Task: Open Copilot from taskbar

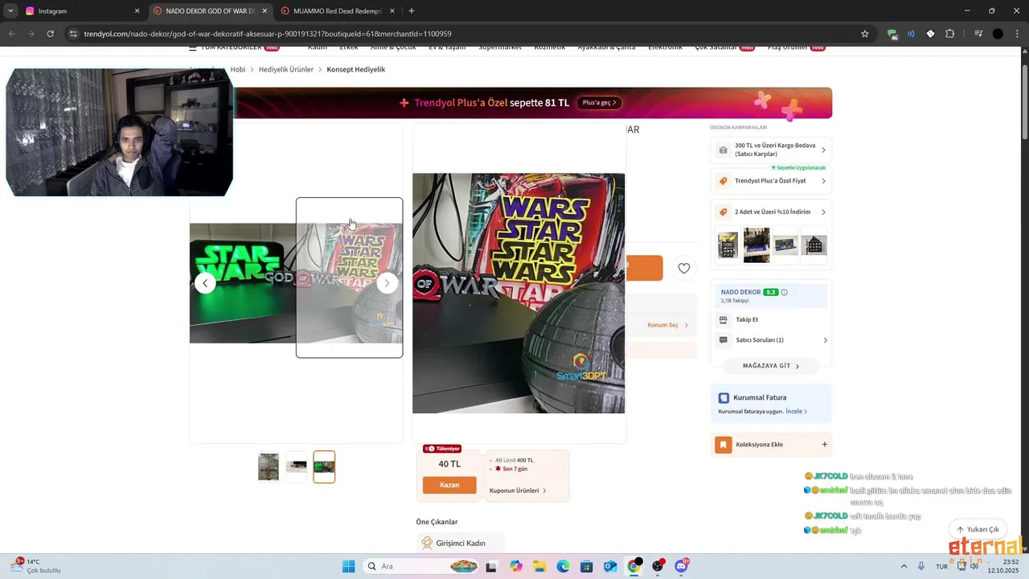Action: (x=515, y=566)
